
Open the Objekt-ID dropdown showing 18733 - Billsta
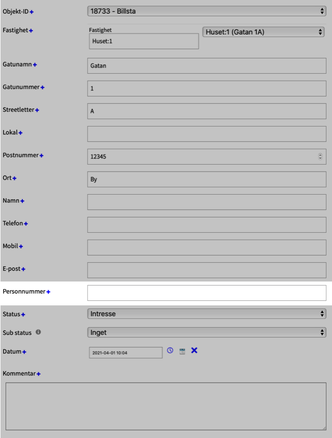(206, 11)
